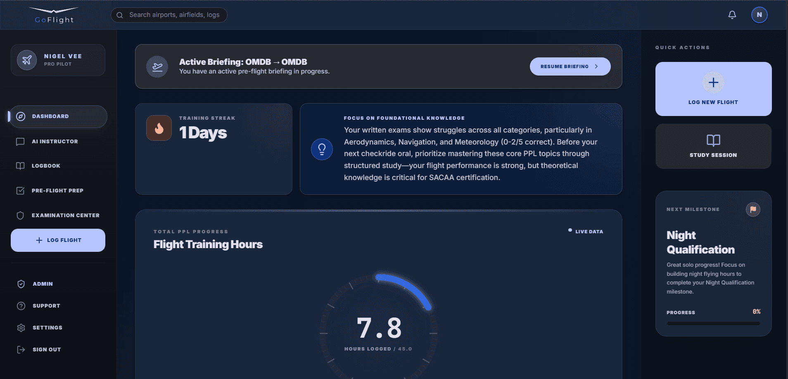Click the Flight Training Hours title
788x379 pixels.
(208, 244)
